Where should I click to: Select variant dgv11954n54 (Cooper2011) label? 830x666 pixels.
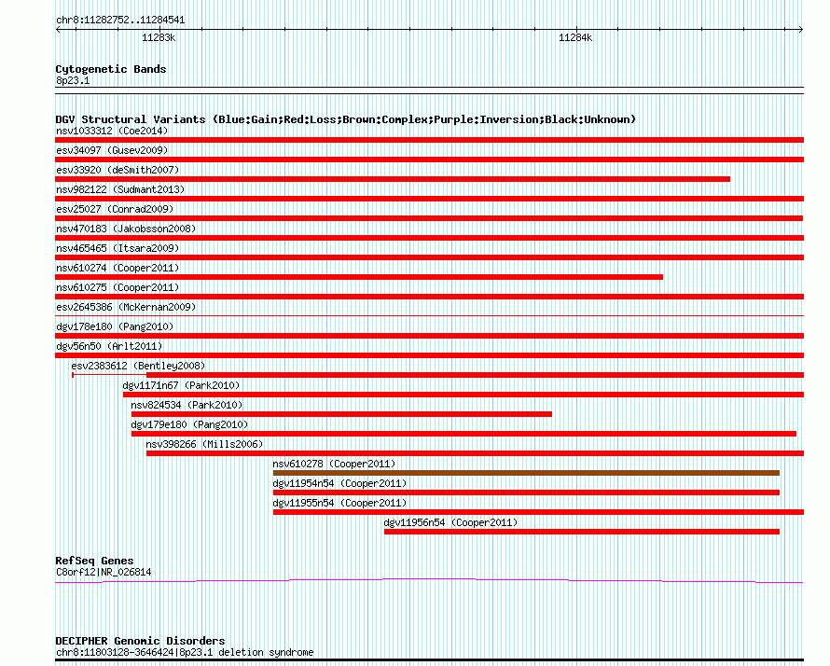click(x=339, y=483)
